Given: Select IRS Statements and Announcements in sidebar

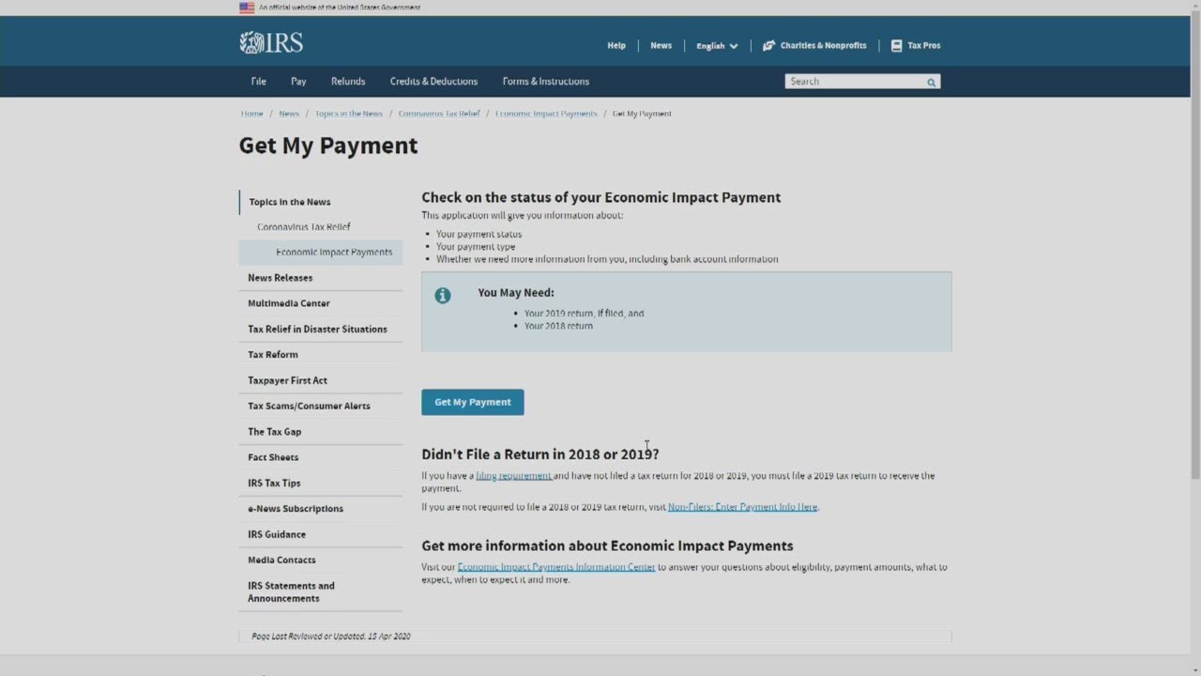Looking at the screenshot, I should (291, 591).
